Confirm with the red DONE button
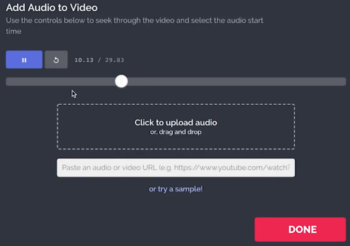Viewport: 350px width, 246px height. [x=300, y=230]
